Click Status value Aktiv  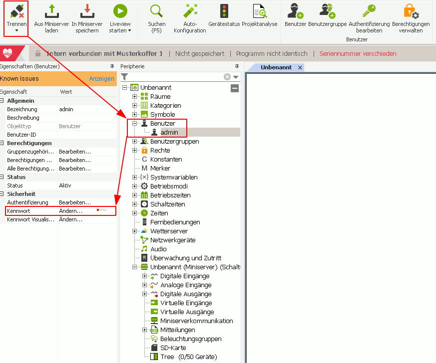[65, 185]
